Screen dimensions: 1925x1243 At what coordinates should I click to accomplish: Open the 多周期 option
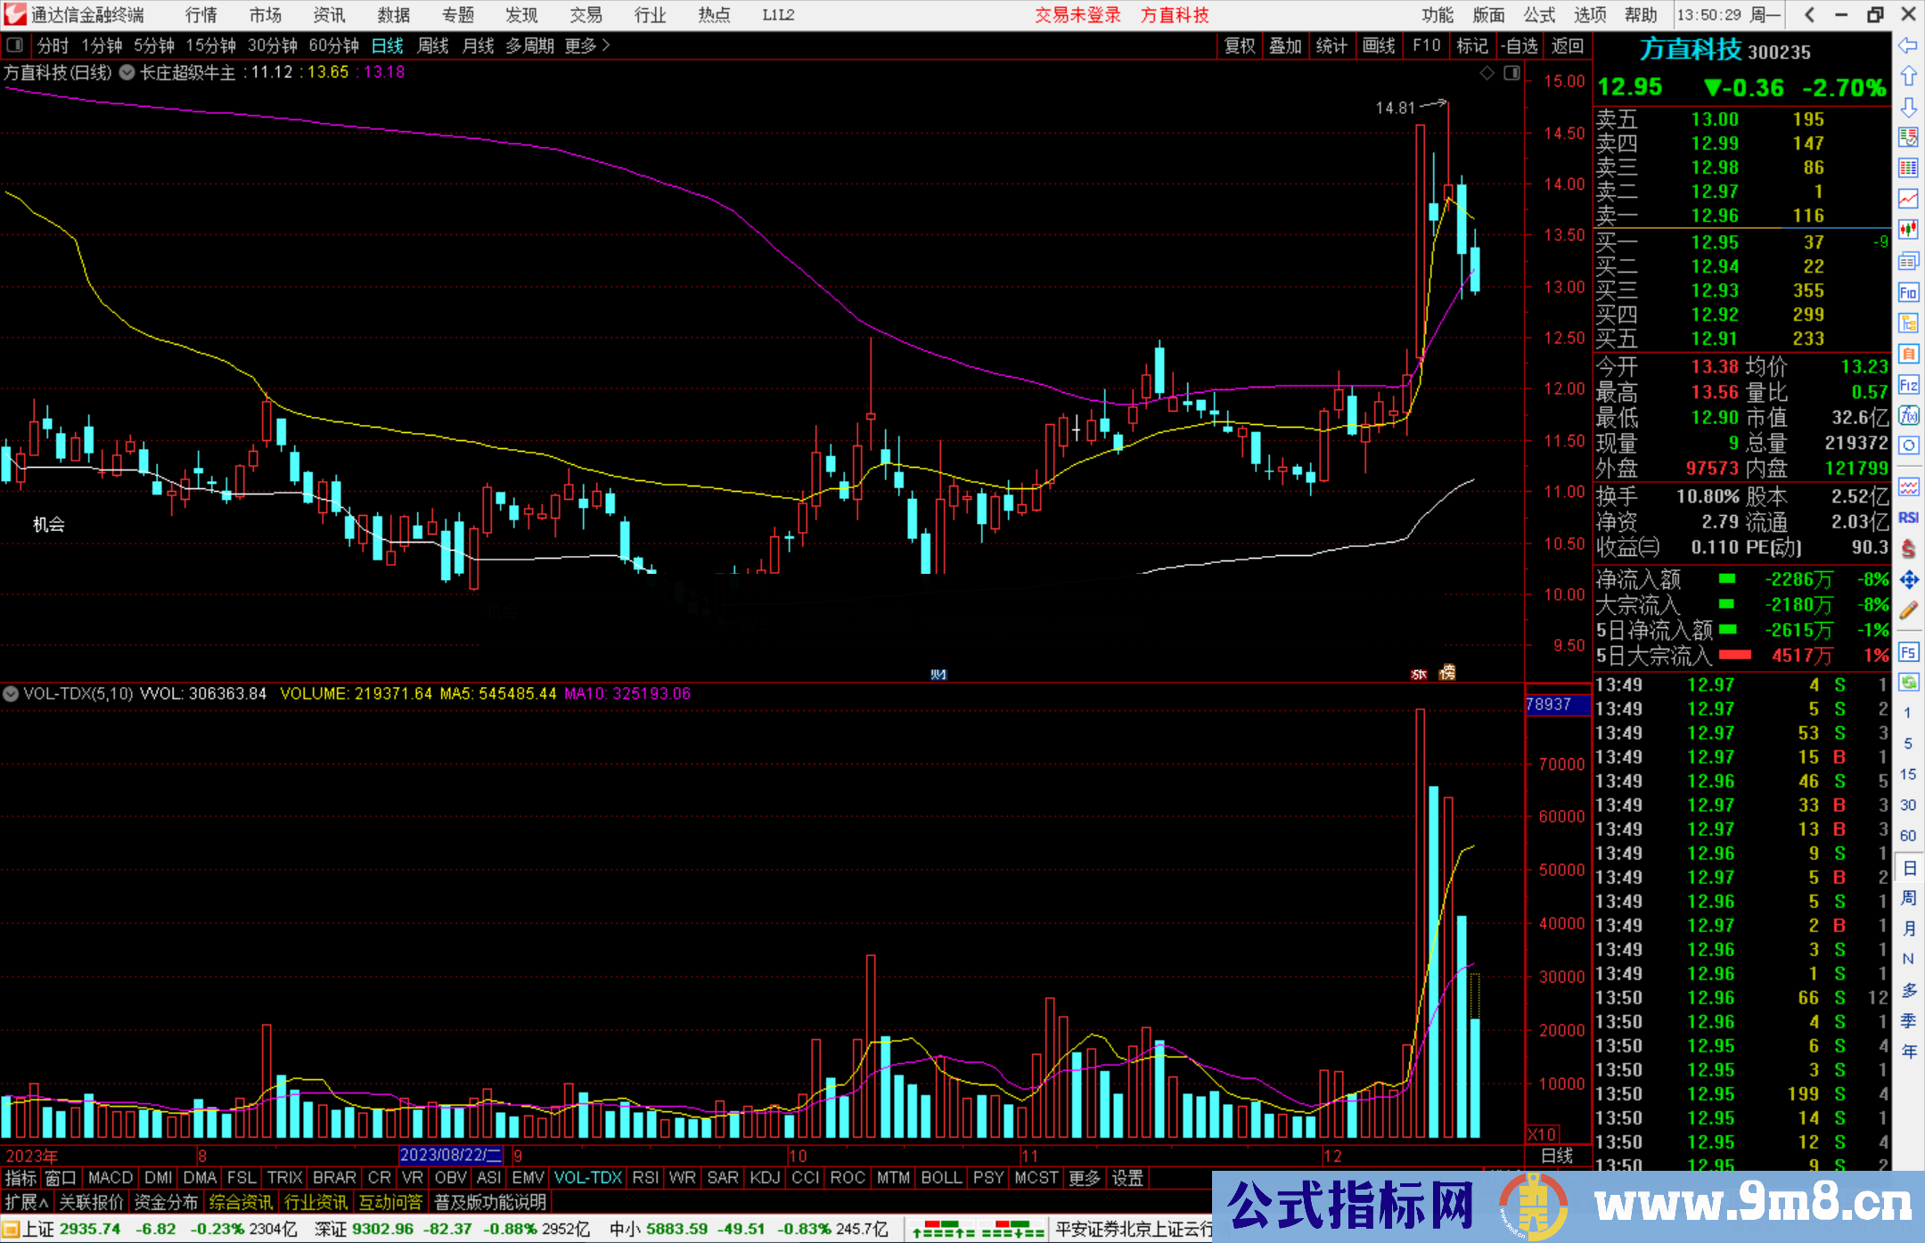[x=530, y=45]
